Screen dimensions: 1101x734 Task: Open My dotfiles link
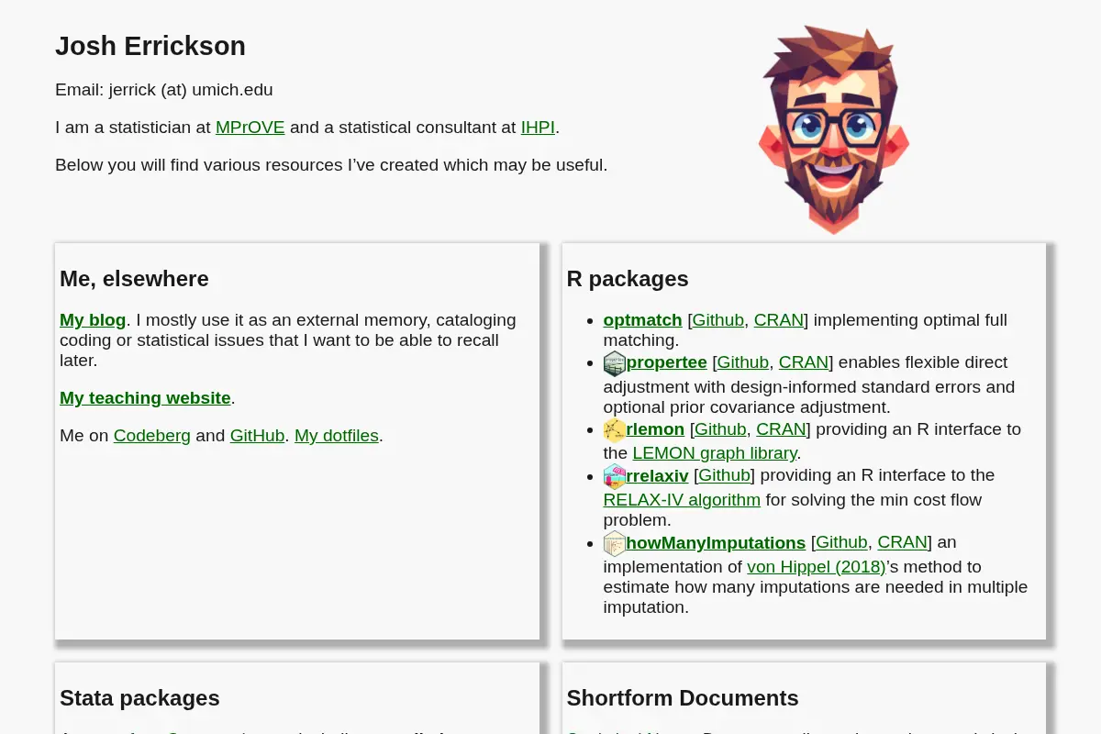click(x=337, y=436)
